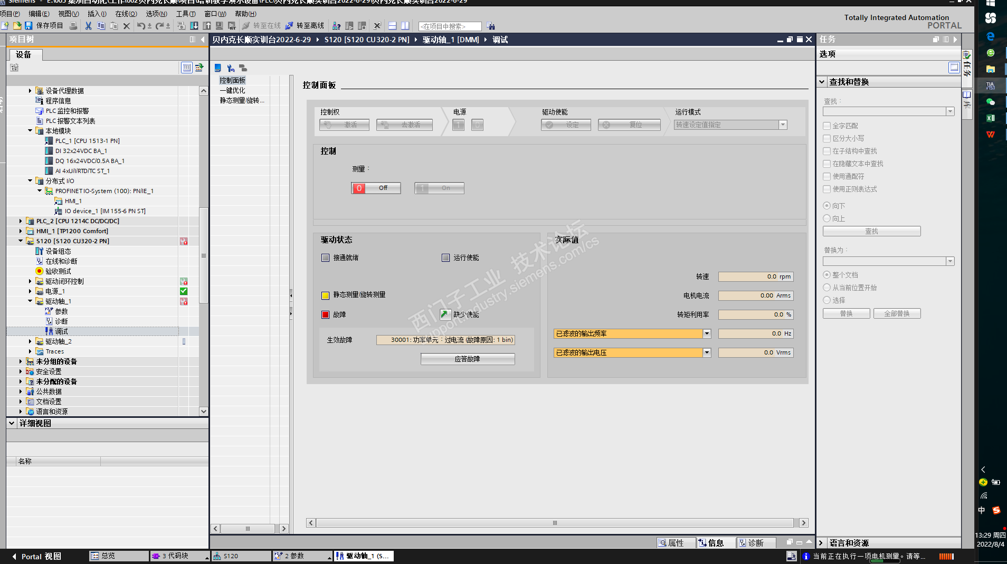Open 验收测试 in project tree

[x=58, y=271]
